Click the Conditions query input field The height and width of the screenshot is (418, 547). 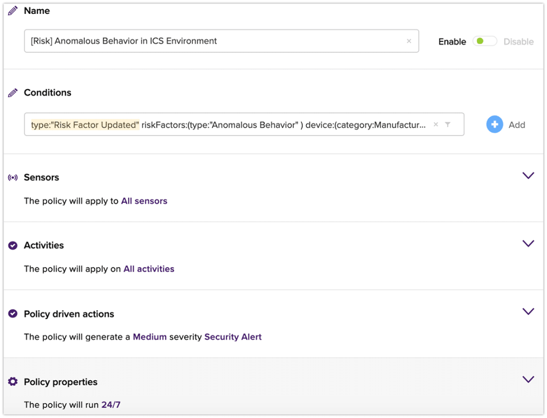click(x=244, y=125)
